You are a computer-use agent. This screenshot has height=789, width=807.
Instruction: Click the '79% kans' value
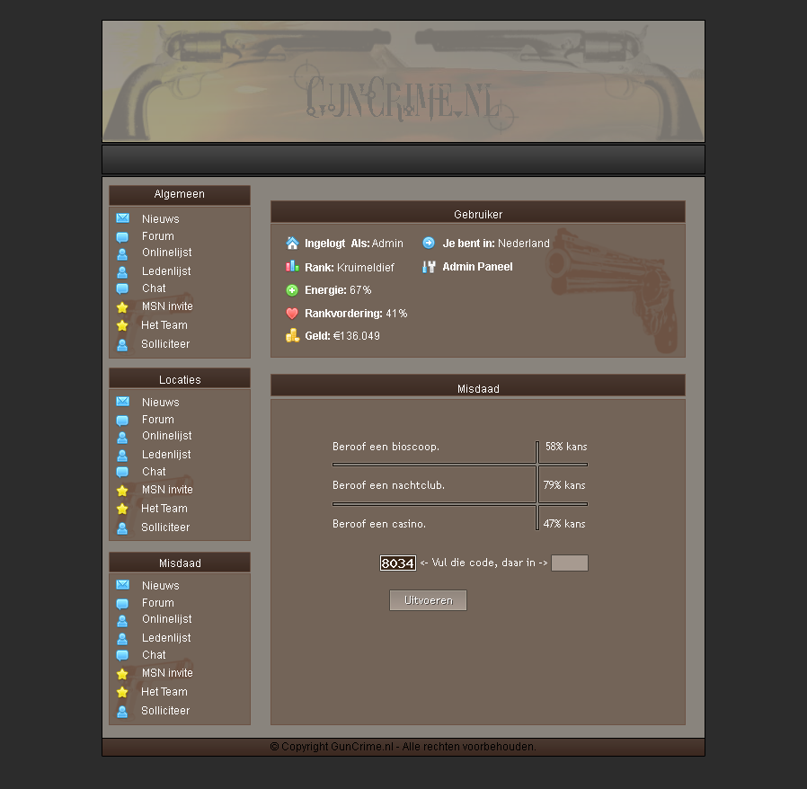564,485
